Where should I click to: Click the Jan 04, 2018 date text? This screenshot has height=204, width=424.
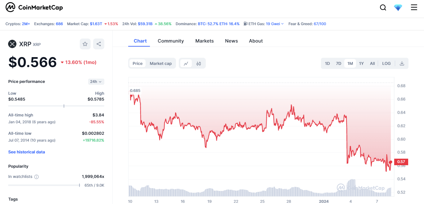click(32, 122)
